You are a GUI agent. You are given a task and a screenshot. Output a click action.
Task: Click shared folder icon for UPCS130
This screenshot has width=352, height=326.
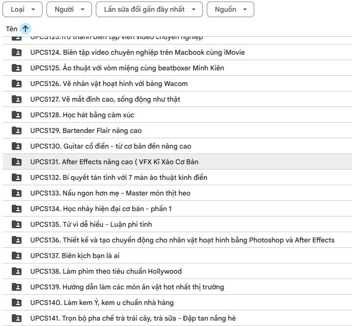click(17, 146)
